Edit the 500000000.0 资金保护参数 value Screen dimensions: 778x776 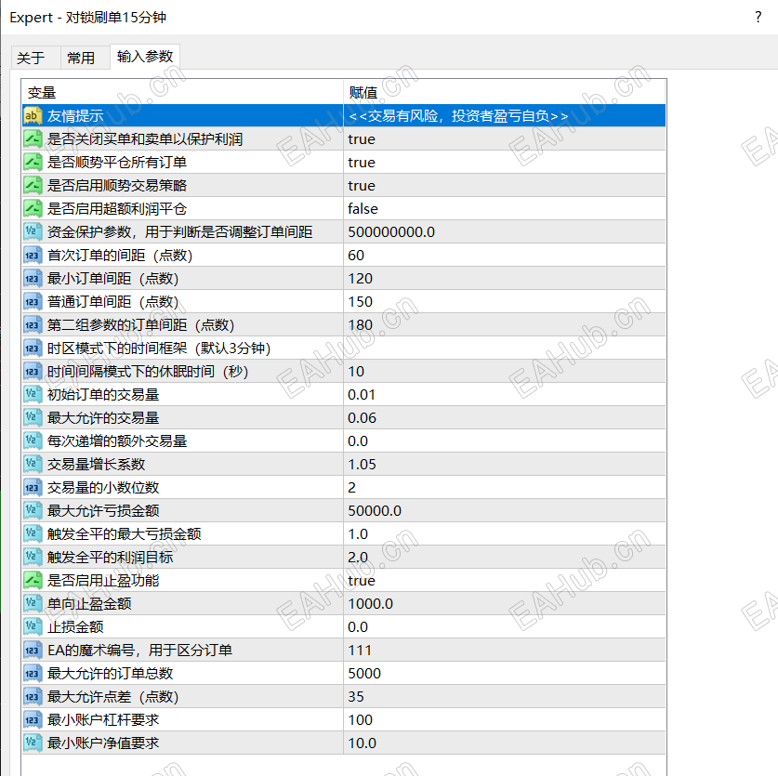click(505, 231)
